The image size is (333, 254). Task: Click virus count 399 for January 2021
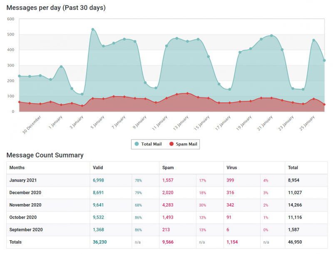[x=230, y=180]
